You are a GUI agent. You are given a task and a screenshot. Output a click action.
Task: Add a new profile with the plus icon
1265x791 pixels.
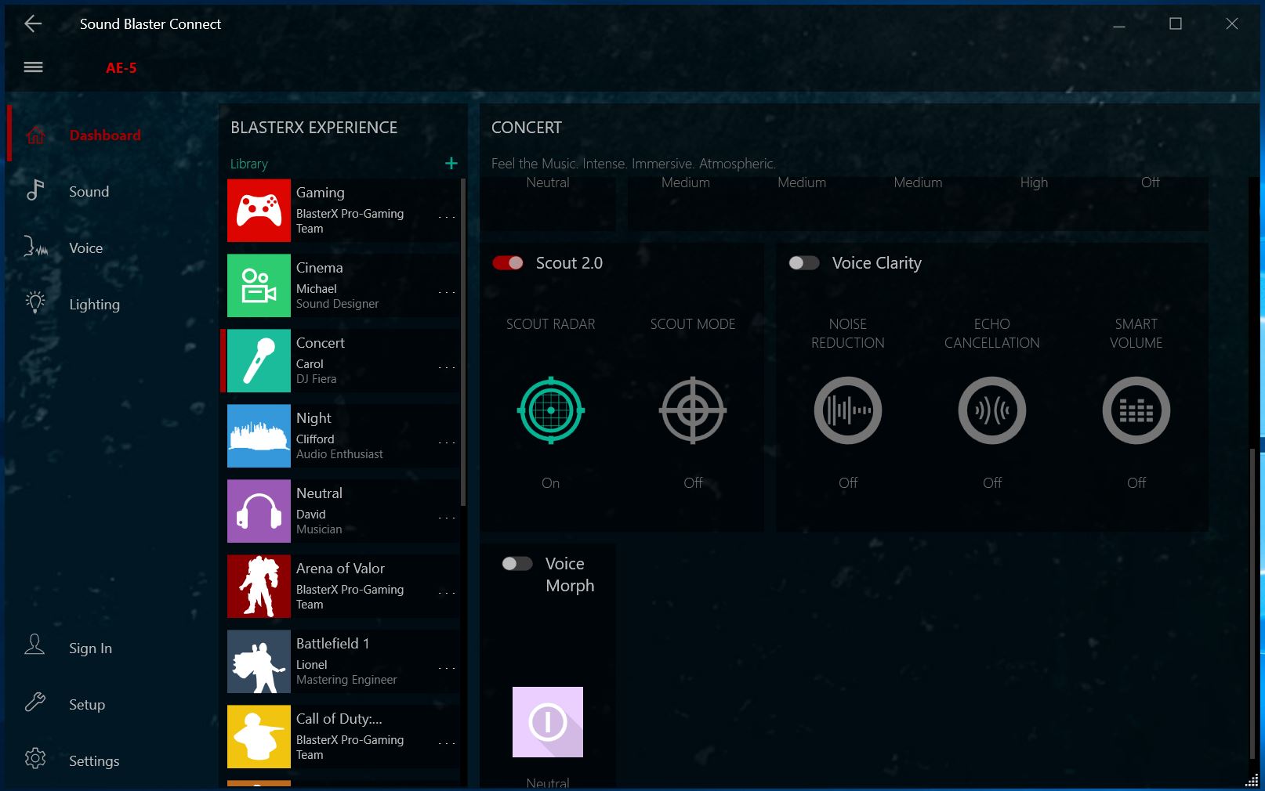pyautogui.click(x=451, y=163)
